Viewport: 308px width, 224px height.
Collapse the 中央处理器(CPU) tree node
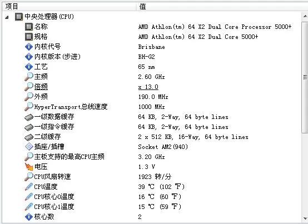point(7,17)
